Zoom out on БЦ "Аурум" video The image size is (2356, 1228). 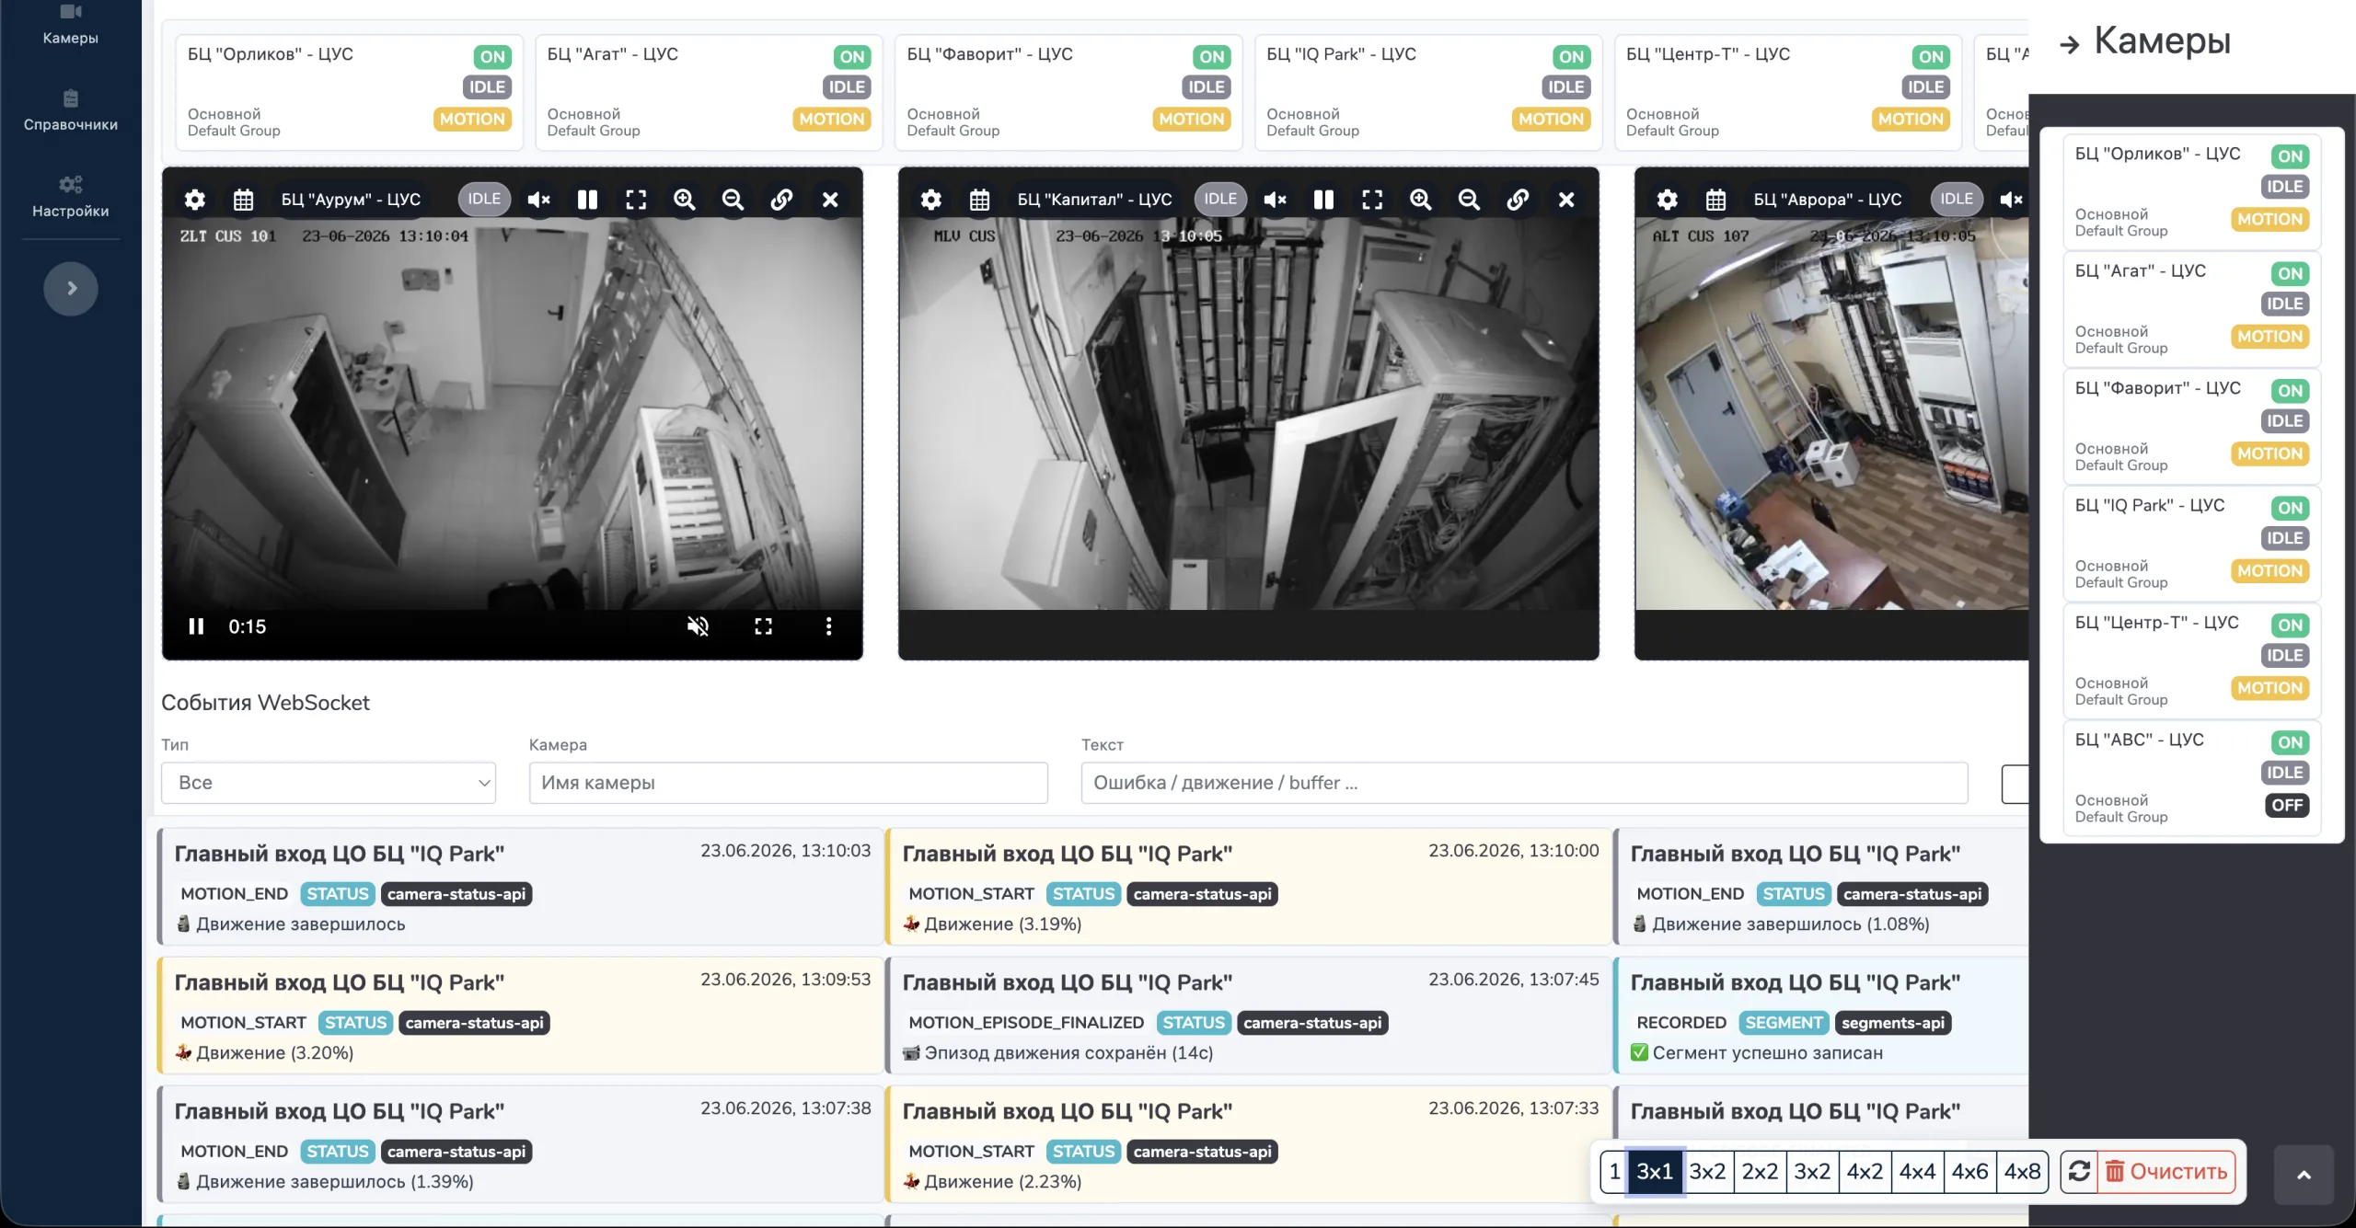pos(733,200)
